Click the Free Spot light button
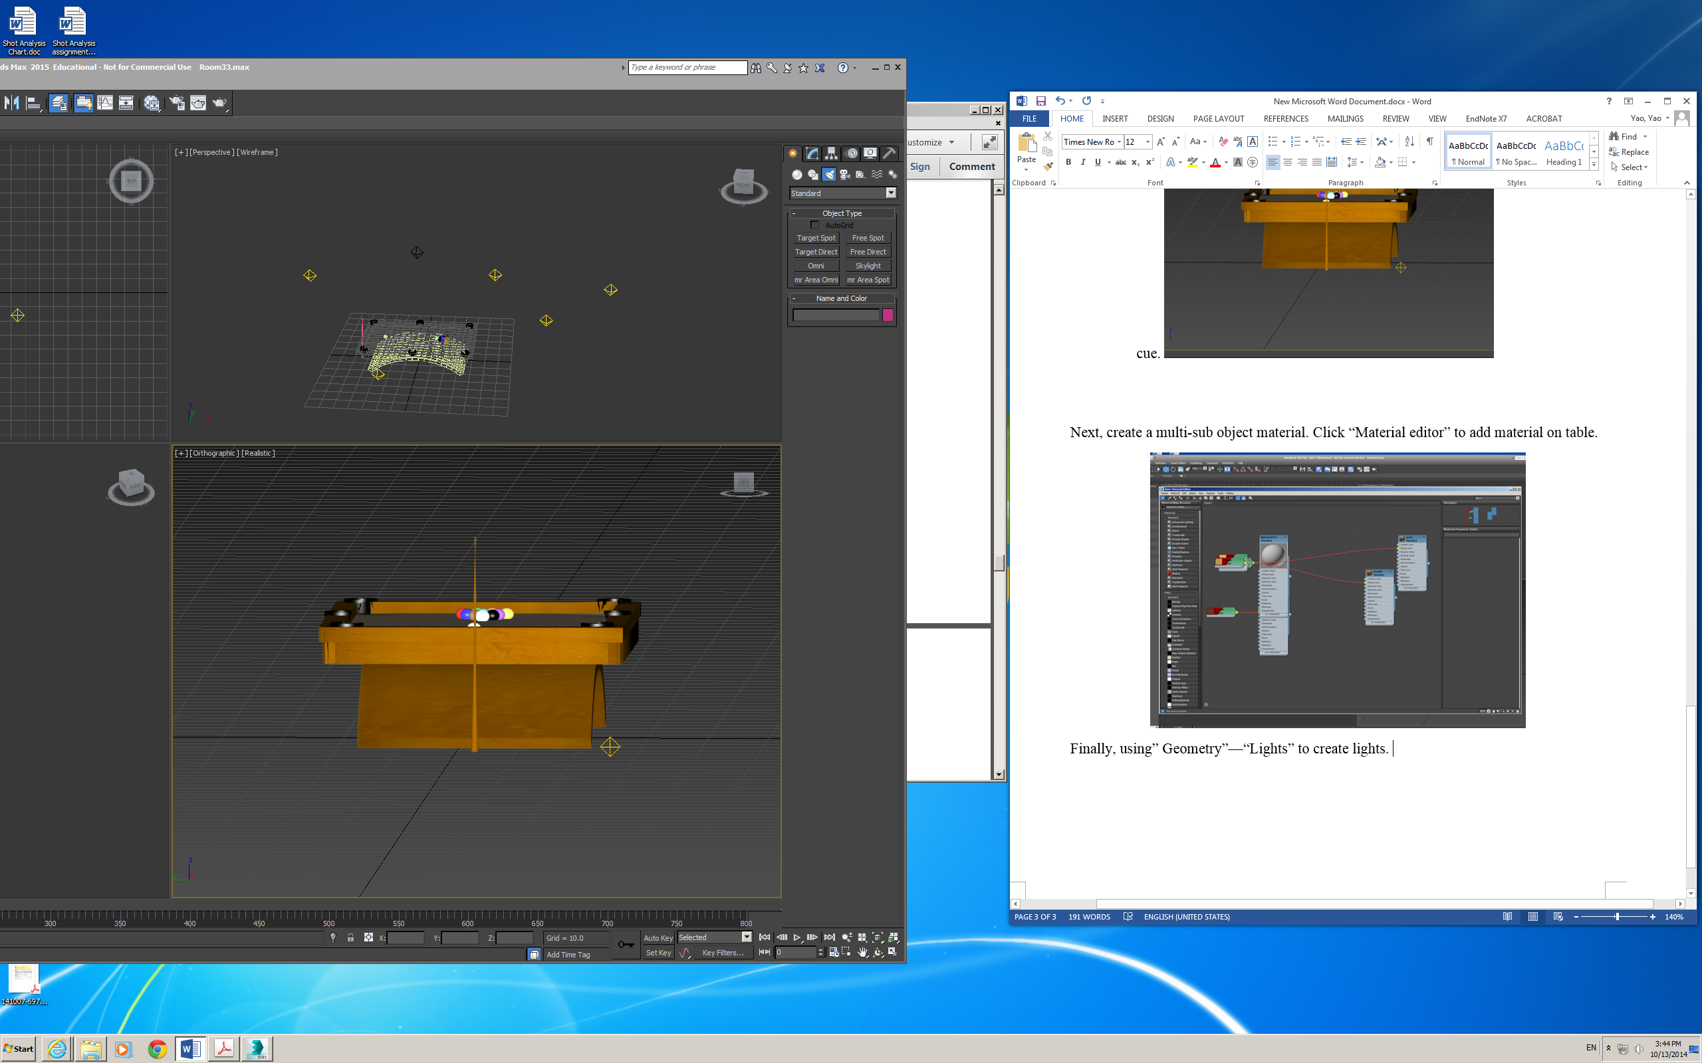This screenshot has width=1702, height=1063. pos(868,239)
